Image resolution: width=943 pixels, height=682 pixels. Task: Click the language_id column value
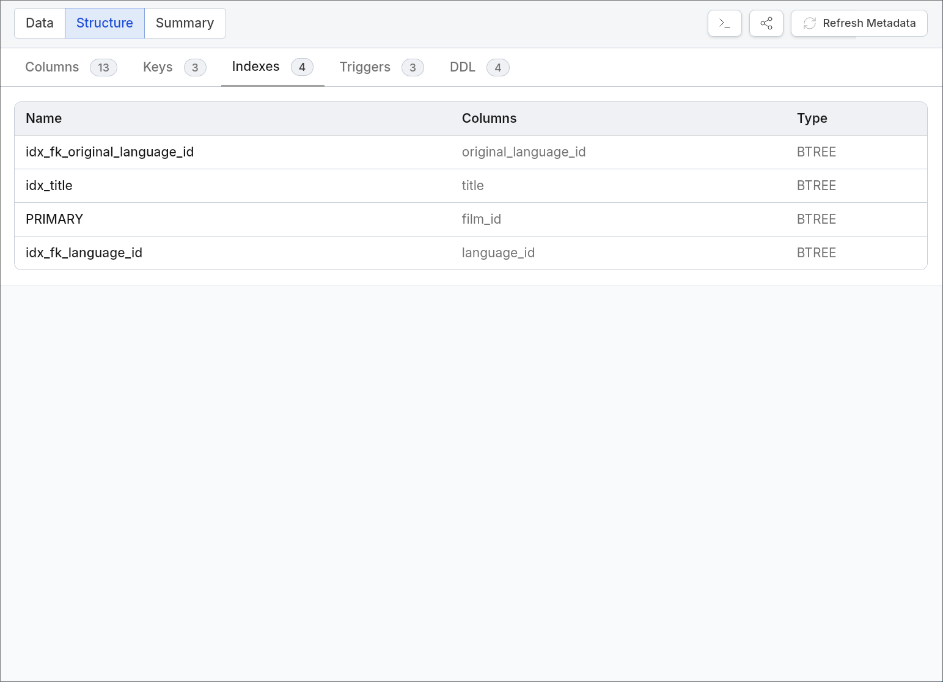pyautogui.click(x=498, y=253)
